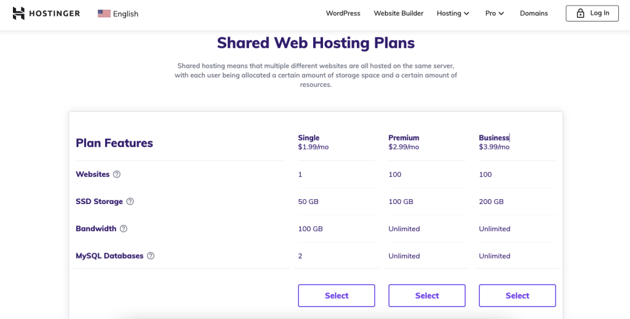This screenshot has height=319, width=630.
Task: Expand the Pro dropdown menu
Action: pyautogui.click(x=494, y=14)
